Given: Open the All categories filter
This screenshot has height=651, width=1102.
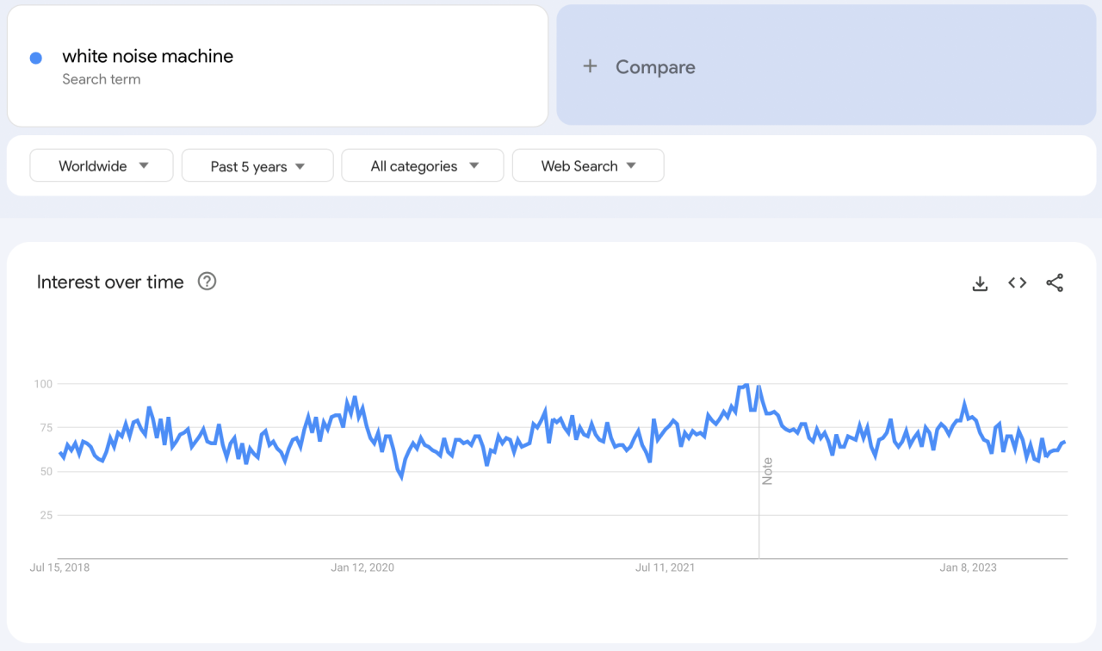Looking at the screenshot, I should click(x=422, y=165).
